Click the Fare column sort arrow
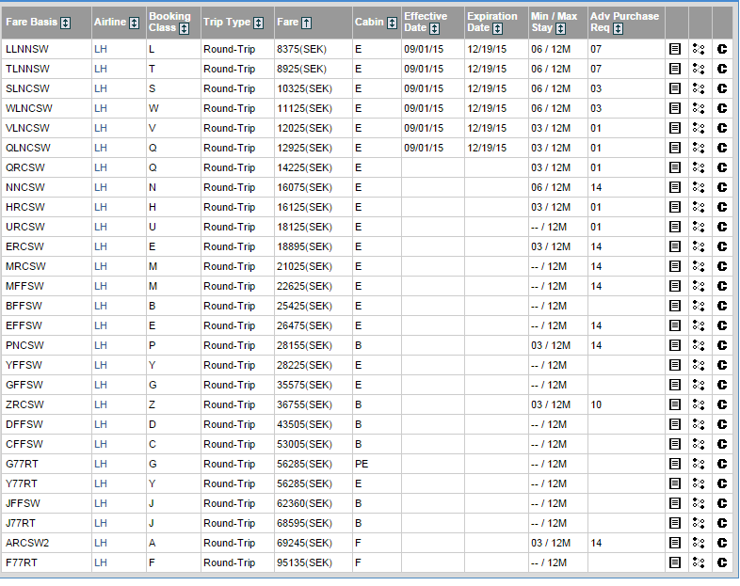The height and width of the screenshot is (586, 740). (x=307, y=23)
